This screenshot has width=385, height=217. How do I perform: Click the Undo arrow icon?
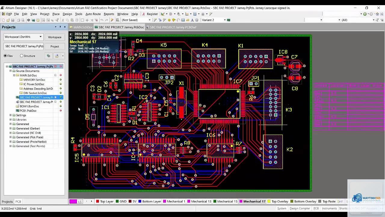102,20
